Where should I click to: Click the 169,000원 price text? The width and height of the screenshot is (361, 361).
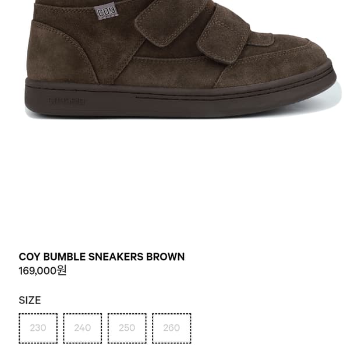[x=43, y=271]
